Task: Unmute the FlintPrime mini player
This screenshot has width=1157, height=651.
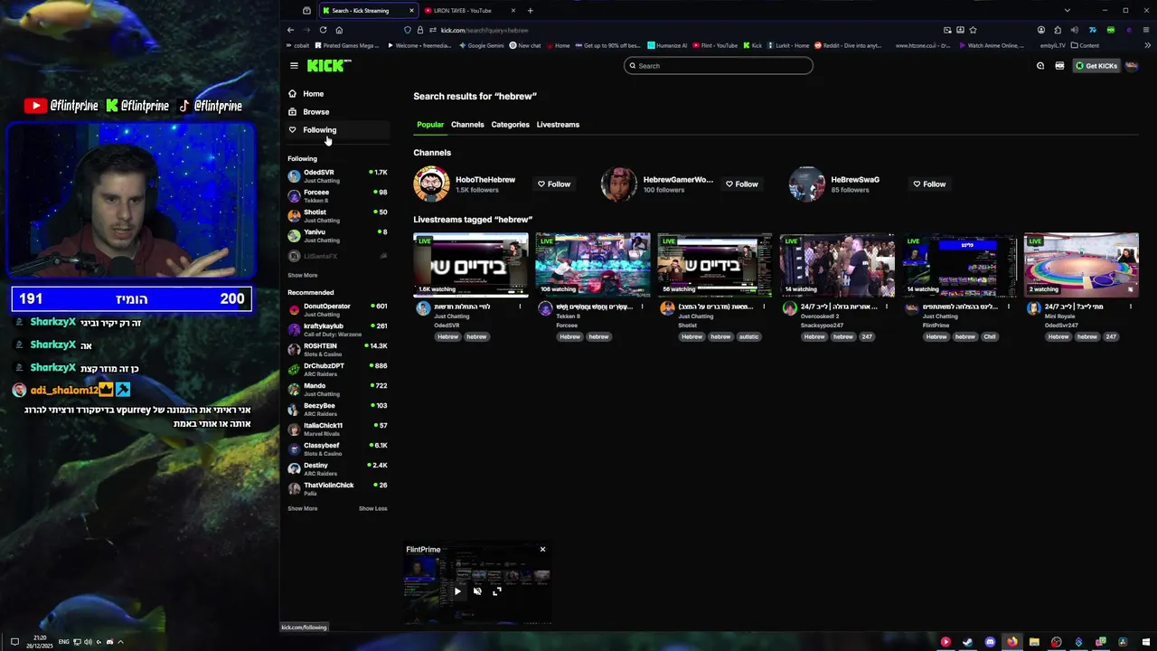Action: click(x=477, y=591)
